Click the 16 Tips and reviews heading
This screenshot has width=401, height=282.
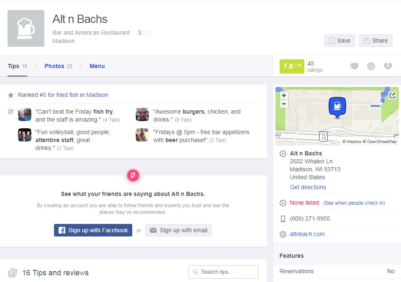pyautogui.click(x=56, y=272)
